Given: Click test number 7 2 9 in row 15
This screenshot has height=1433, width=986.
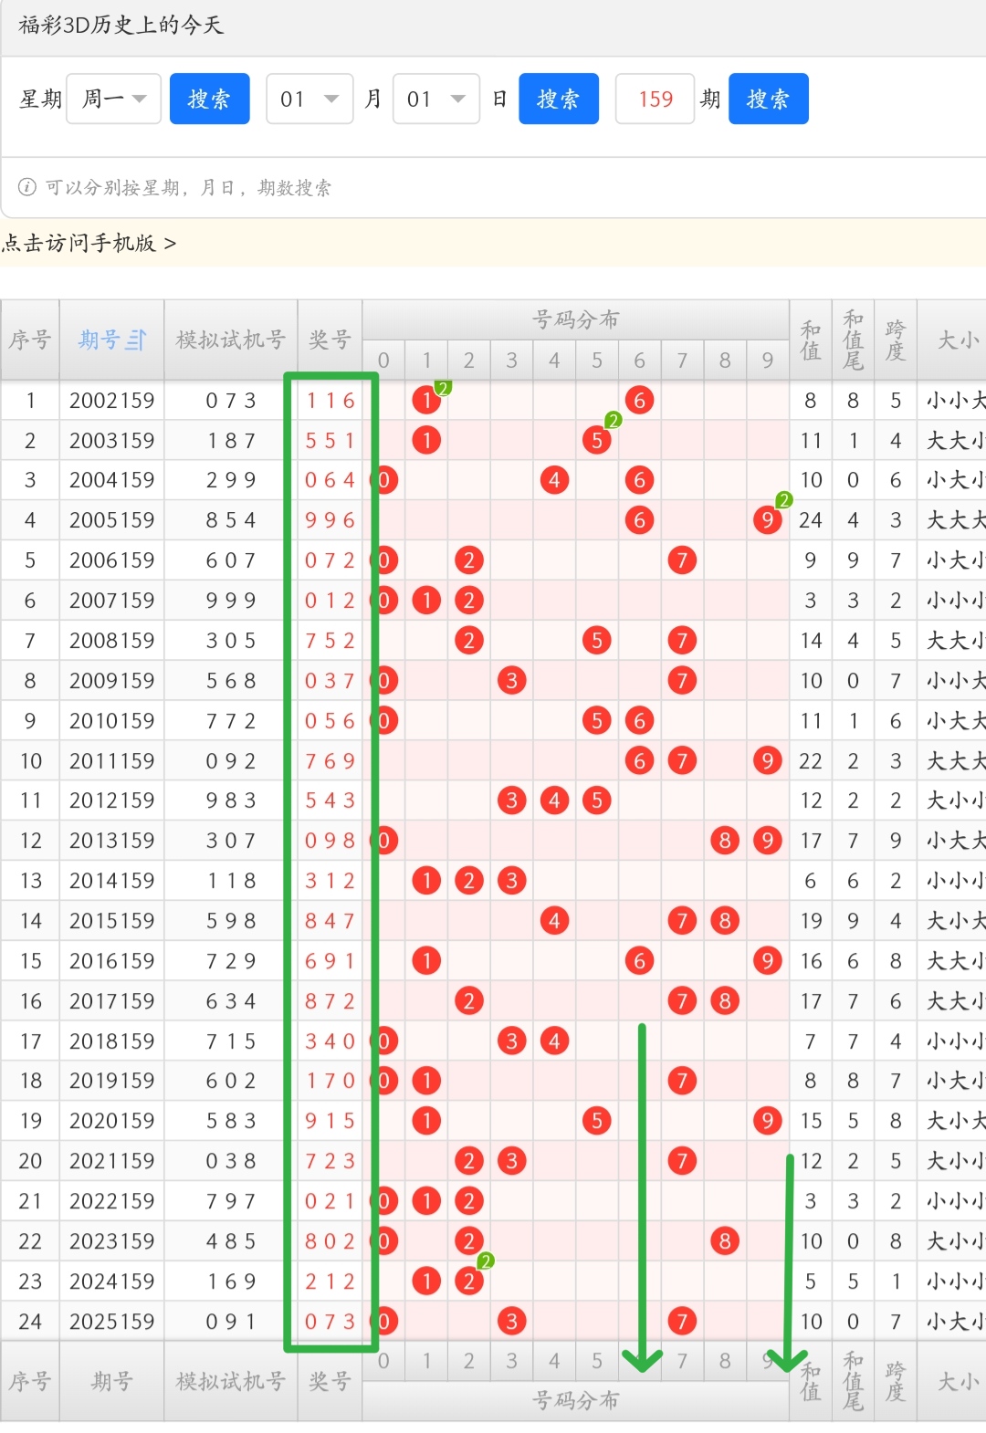Looking at the screenshot, I should 231,961.
